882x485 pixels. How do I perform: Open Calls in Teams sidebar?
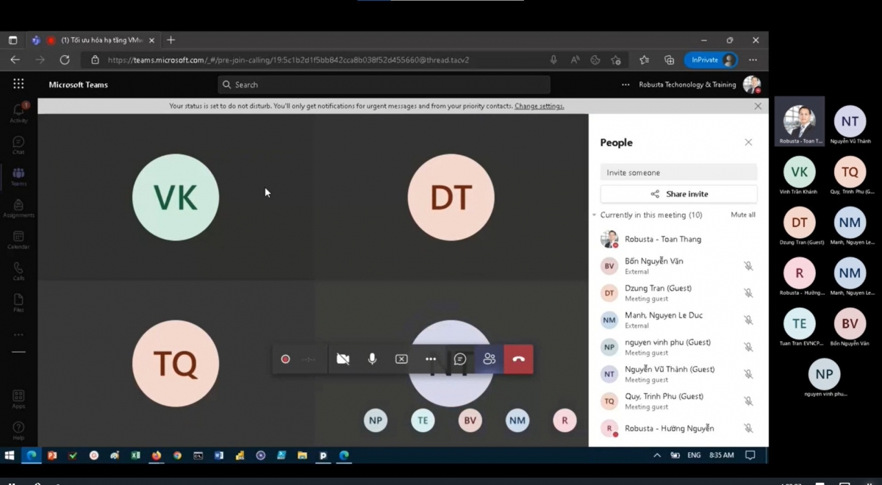(18, 272)
